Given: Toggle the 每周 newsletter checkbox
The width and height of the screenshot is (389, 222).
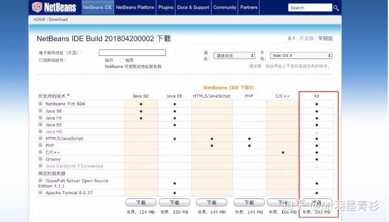Looking at the screenshot, I should (x=122, y=60).
